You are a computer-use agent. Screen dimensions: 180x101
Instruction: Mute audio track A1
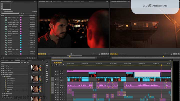[62, 83]
